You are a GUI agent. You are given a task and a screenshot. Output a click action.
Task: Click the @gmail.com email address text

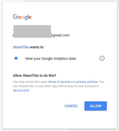(60, 35)
